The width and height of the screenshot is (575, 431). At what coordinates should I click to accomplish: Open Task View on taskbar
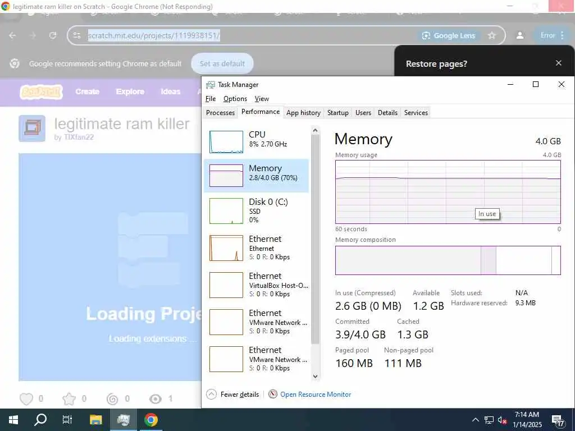pos(67,420)
